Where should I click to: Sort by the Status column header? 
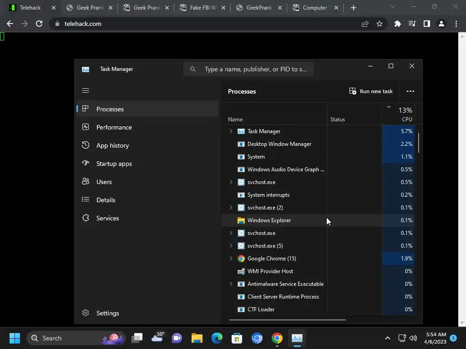(355, 114)
